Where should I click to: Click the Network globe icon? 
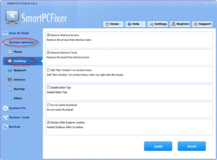[10, 70]
